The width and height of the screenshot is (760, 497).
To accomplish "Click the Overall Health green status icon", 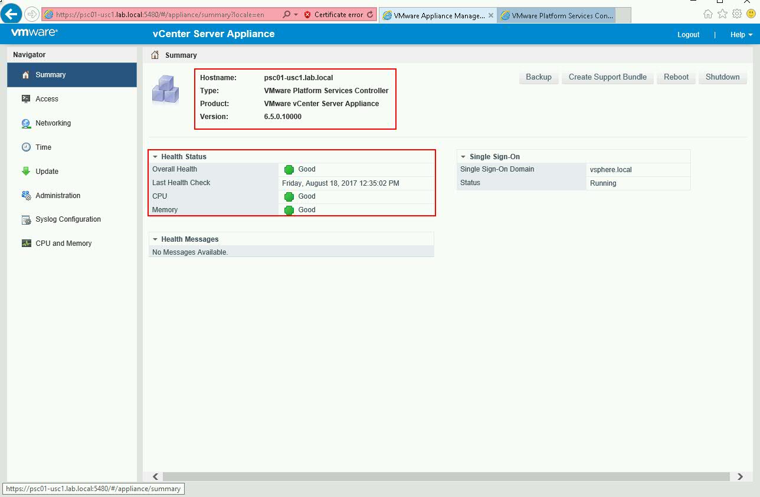I will point(289,170).
